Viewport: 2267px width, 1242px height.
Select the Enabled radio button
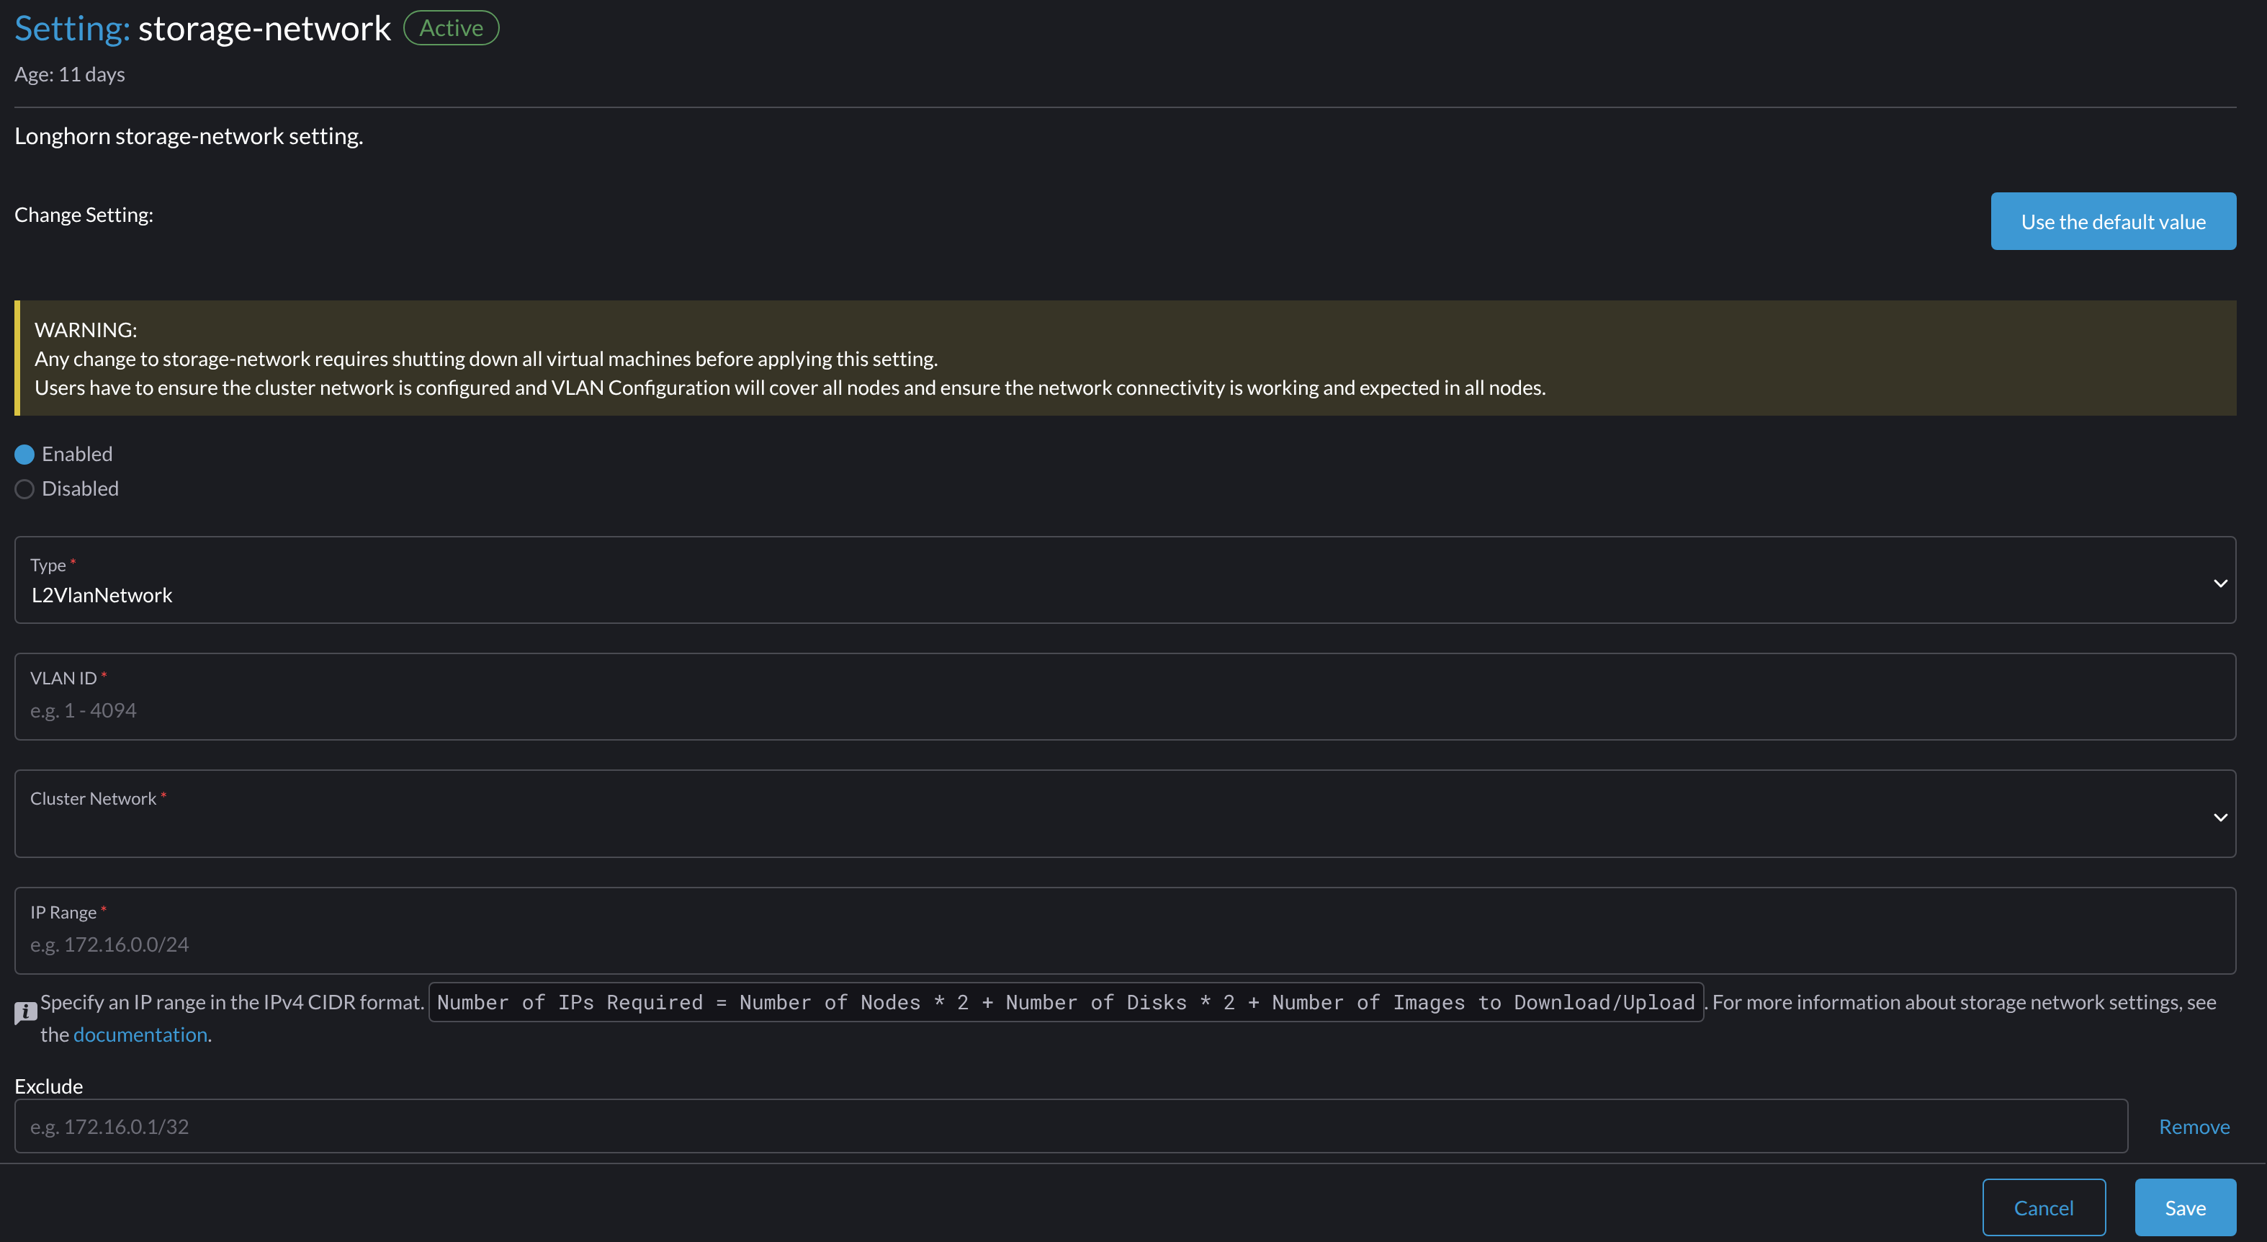pyautogui.click(x=24, y=454)
